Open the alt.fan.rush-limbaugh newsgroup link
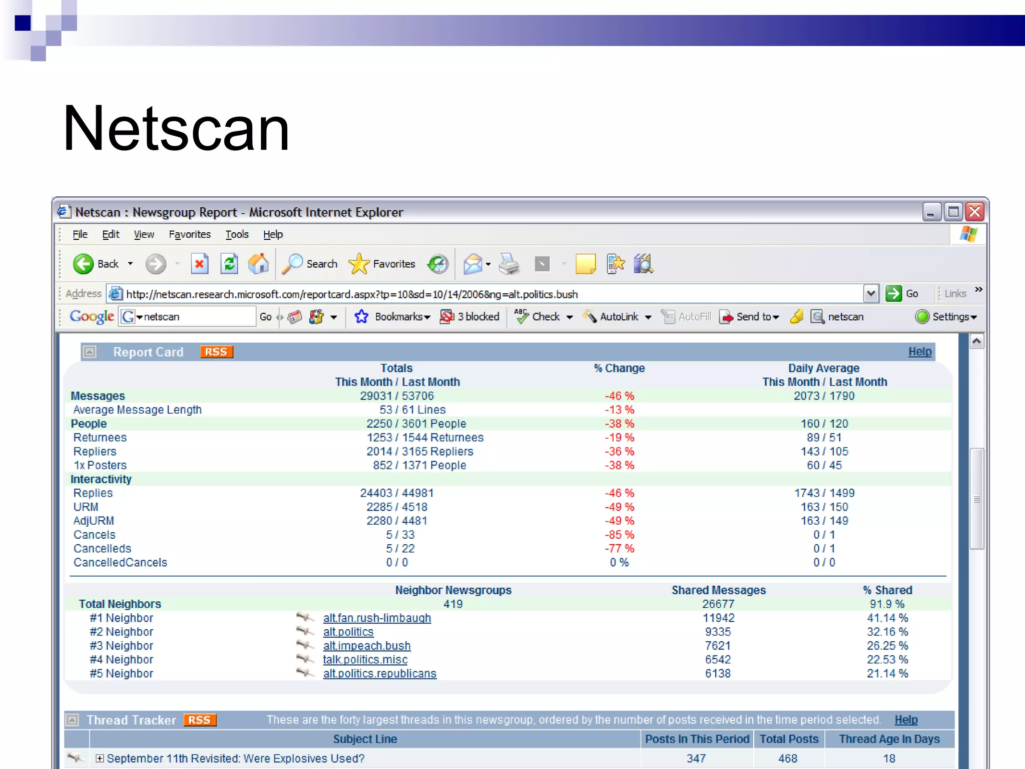Image resolution: width=1025 pixels, height=769 pixels. coord(377,618)
